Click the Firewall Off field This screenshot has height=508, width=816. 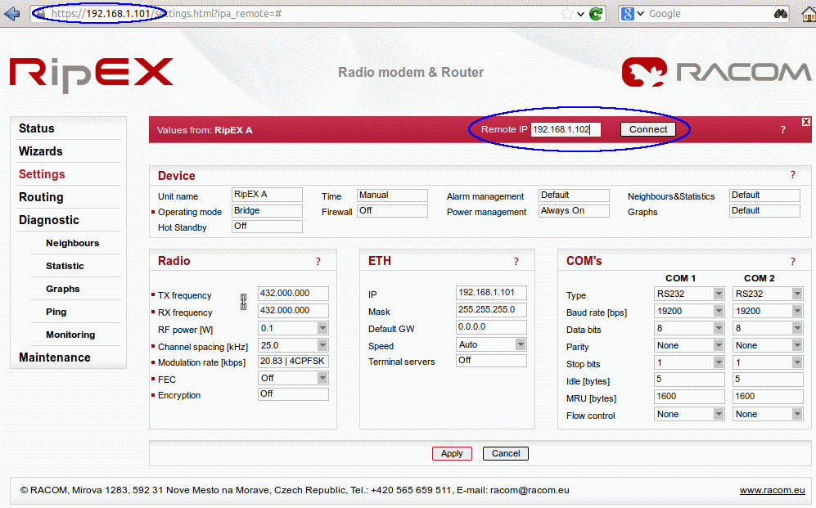tap(392, 210)
